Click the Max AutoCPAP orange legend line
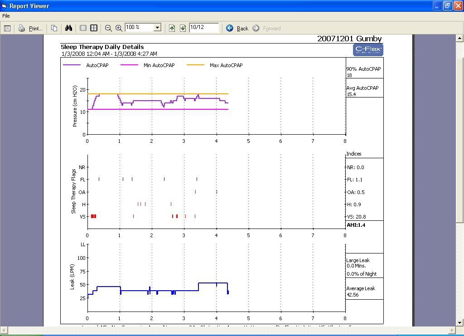This screenshot has height=336, width=464. tap(196, 65)
